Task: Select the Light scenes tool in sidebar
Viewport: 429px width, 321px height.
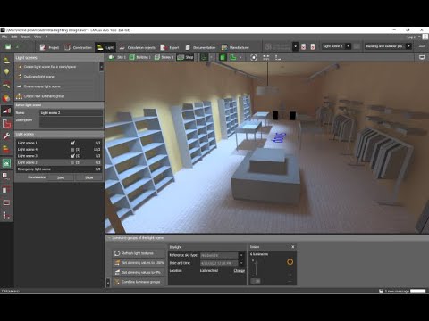Action: [x=6, y=111]
